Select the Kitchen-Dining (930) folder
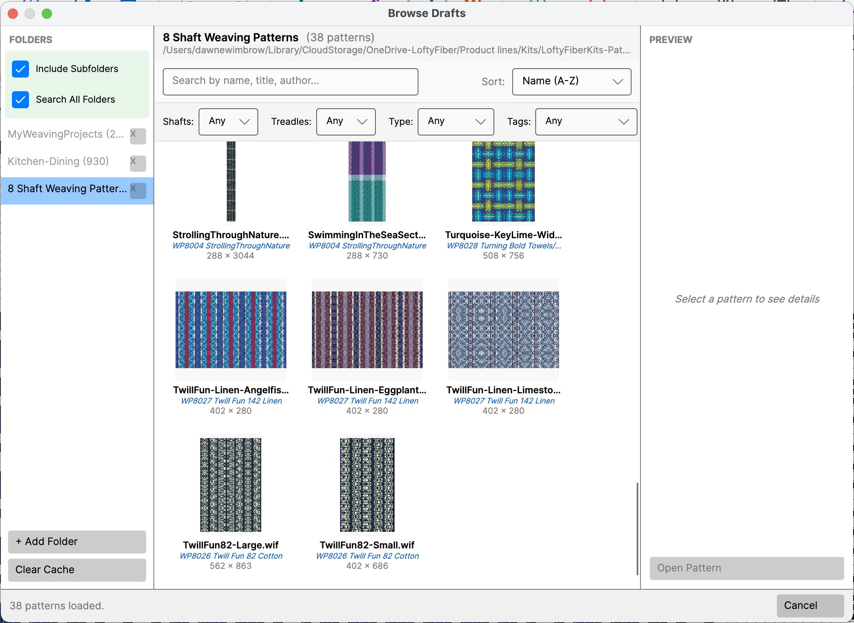The width and height of the screenshot is (854, 623). [59, 162]
